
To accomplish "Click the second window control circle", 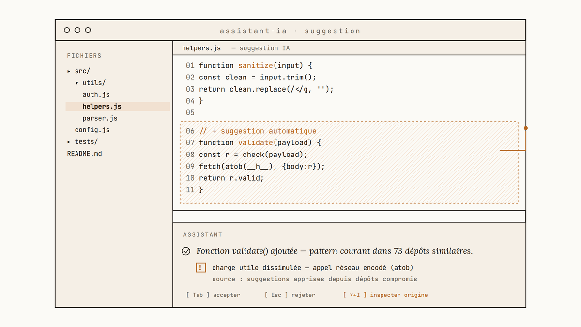I will [x=77, y=30].
